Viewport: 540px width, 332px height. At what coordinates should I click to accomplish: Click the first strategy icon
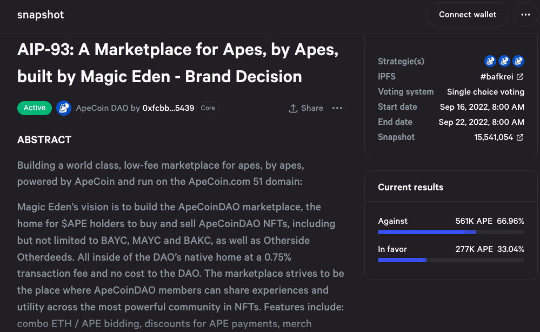click(490, 61)
